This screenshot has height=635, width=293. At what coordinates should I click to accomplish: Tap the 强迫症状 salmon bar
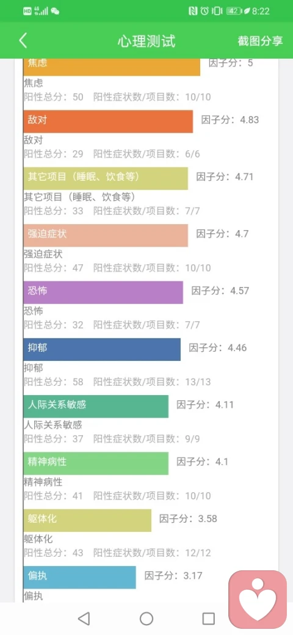(x=106, y=235)
